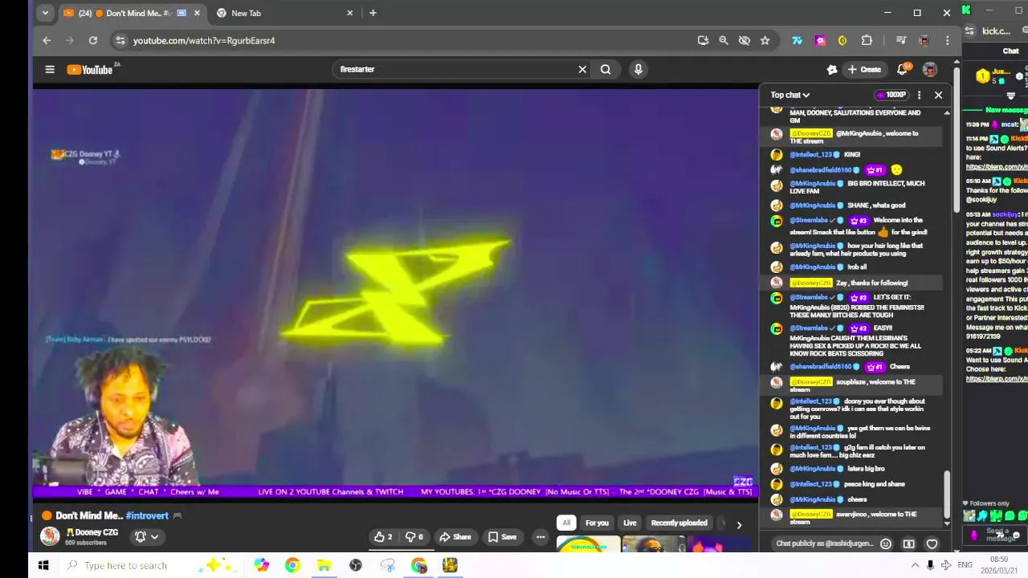Close the live chat panel
Image resolution: width=1028 pixels, height=578 pixels.
pos(938,95)
